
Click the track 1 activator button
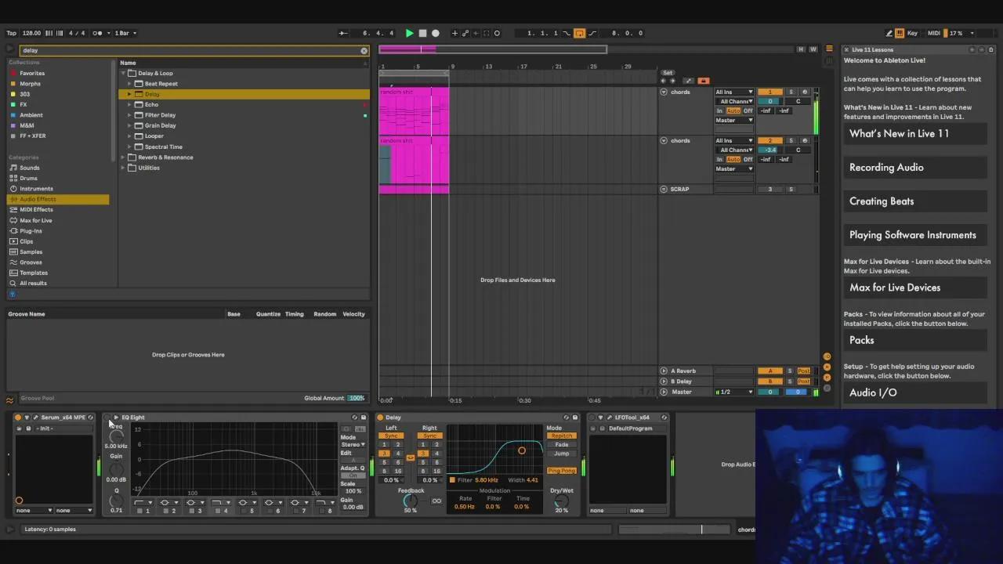click(x=769, y=92)
